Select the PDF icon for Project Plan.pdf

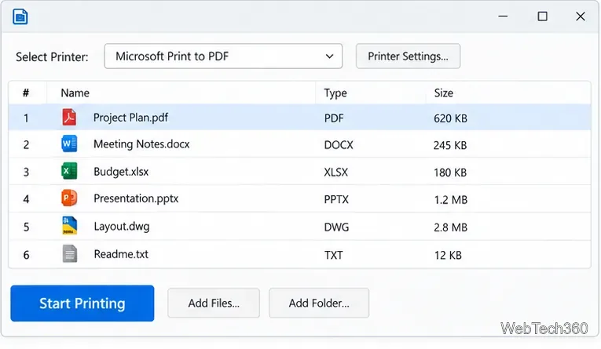69,117
